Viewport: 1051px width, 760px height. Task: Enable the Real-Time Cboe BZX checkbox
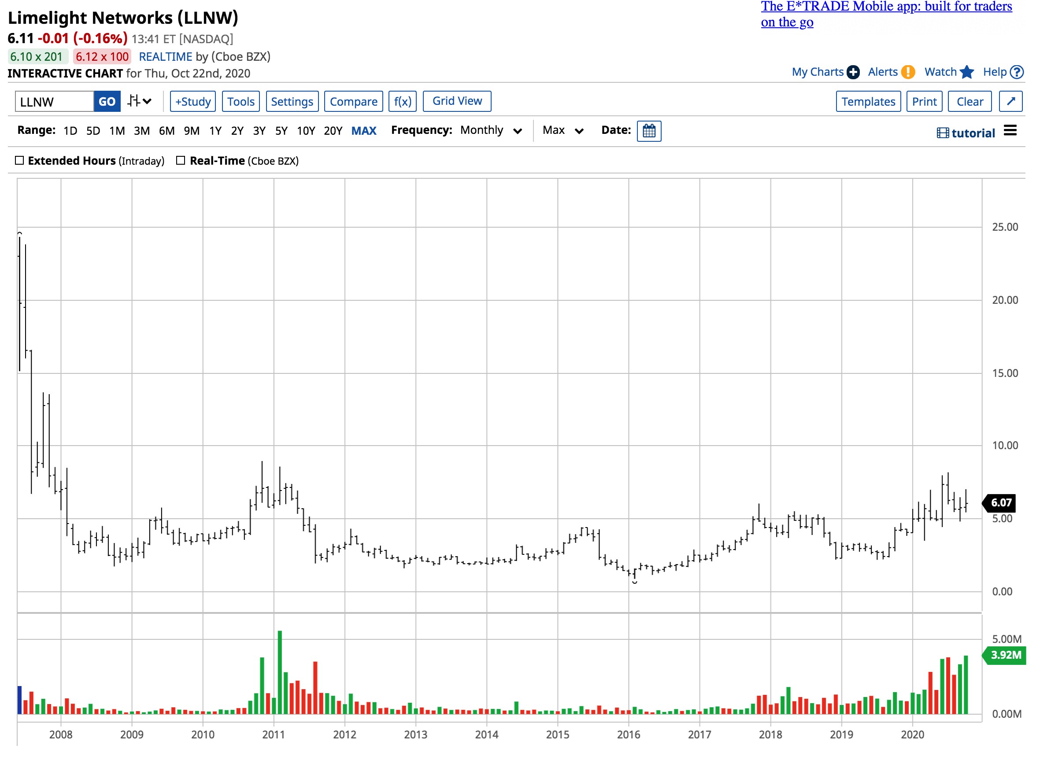point(181,161)
